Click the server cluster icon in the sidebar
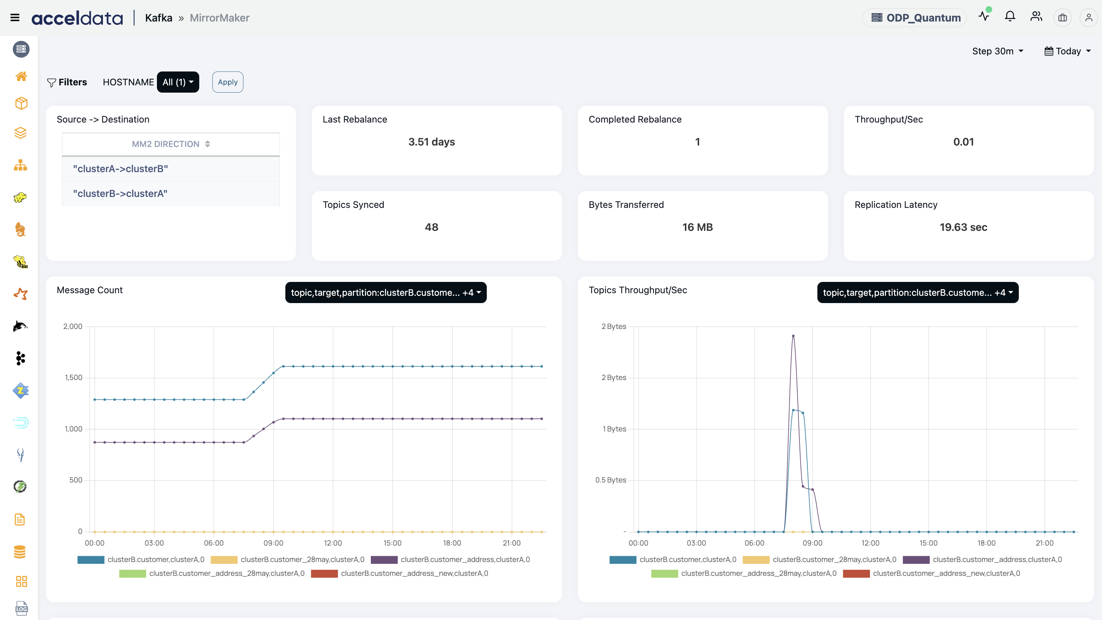This screenshot has height=620, width=1102. (x=21, y=49)
